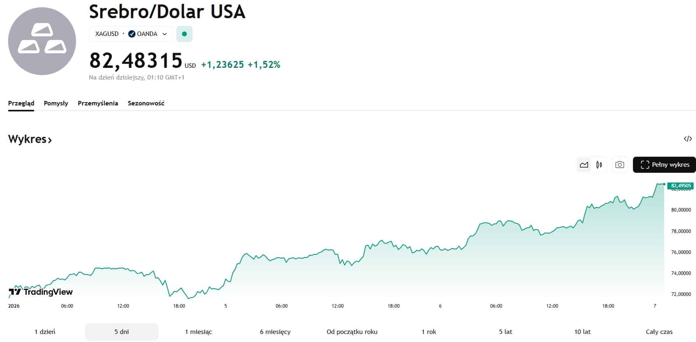Click the OANDA broker logo icon
Viewport: 696px width, 342px height.
click(132, 34)
